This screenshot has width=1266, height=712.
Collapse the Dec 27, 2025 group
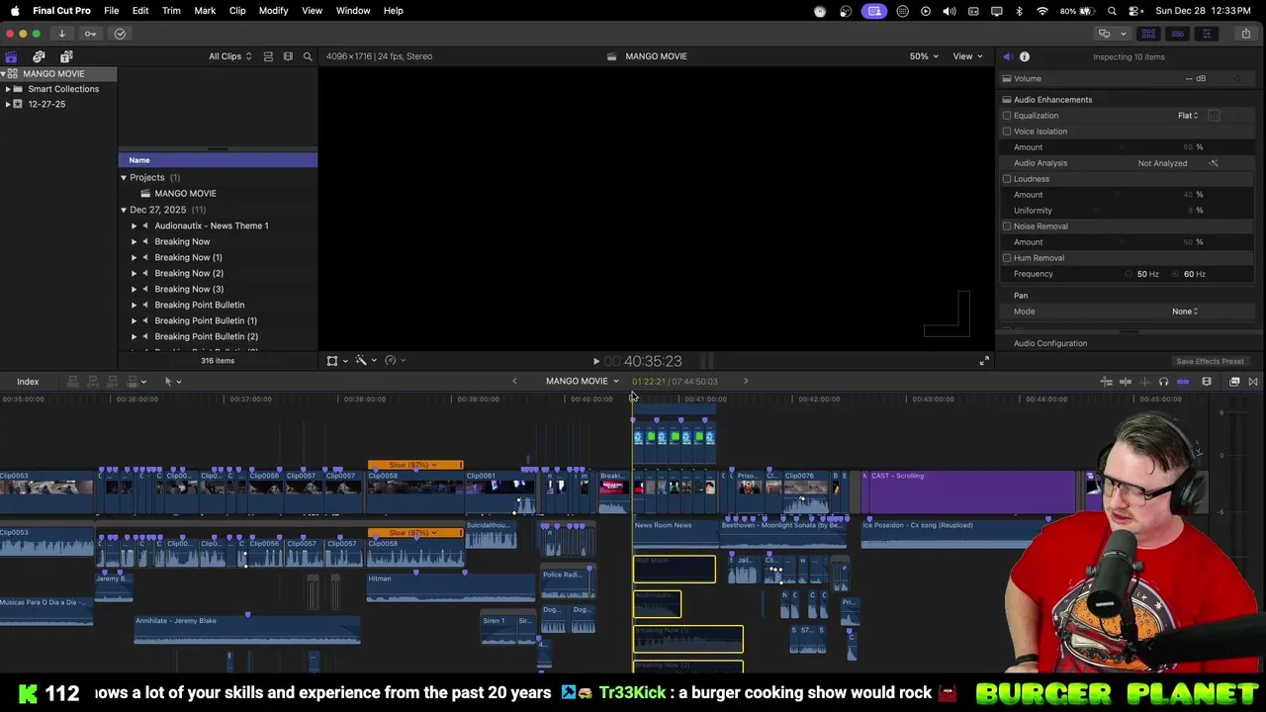coord(124,210)
